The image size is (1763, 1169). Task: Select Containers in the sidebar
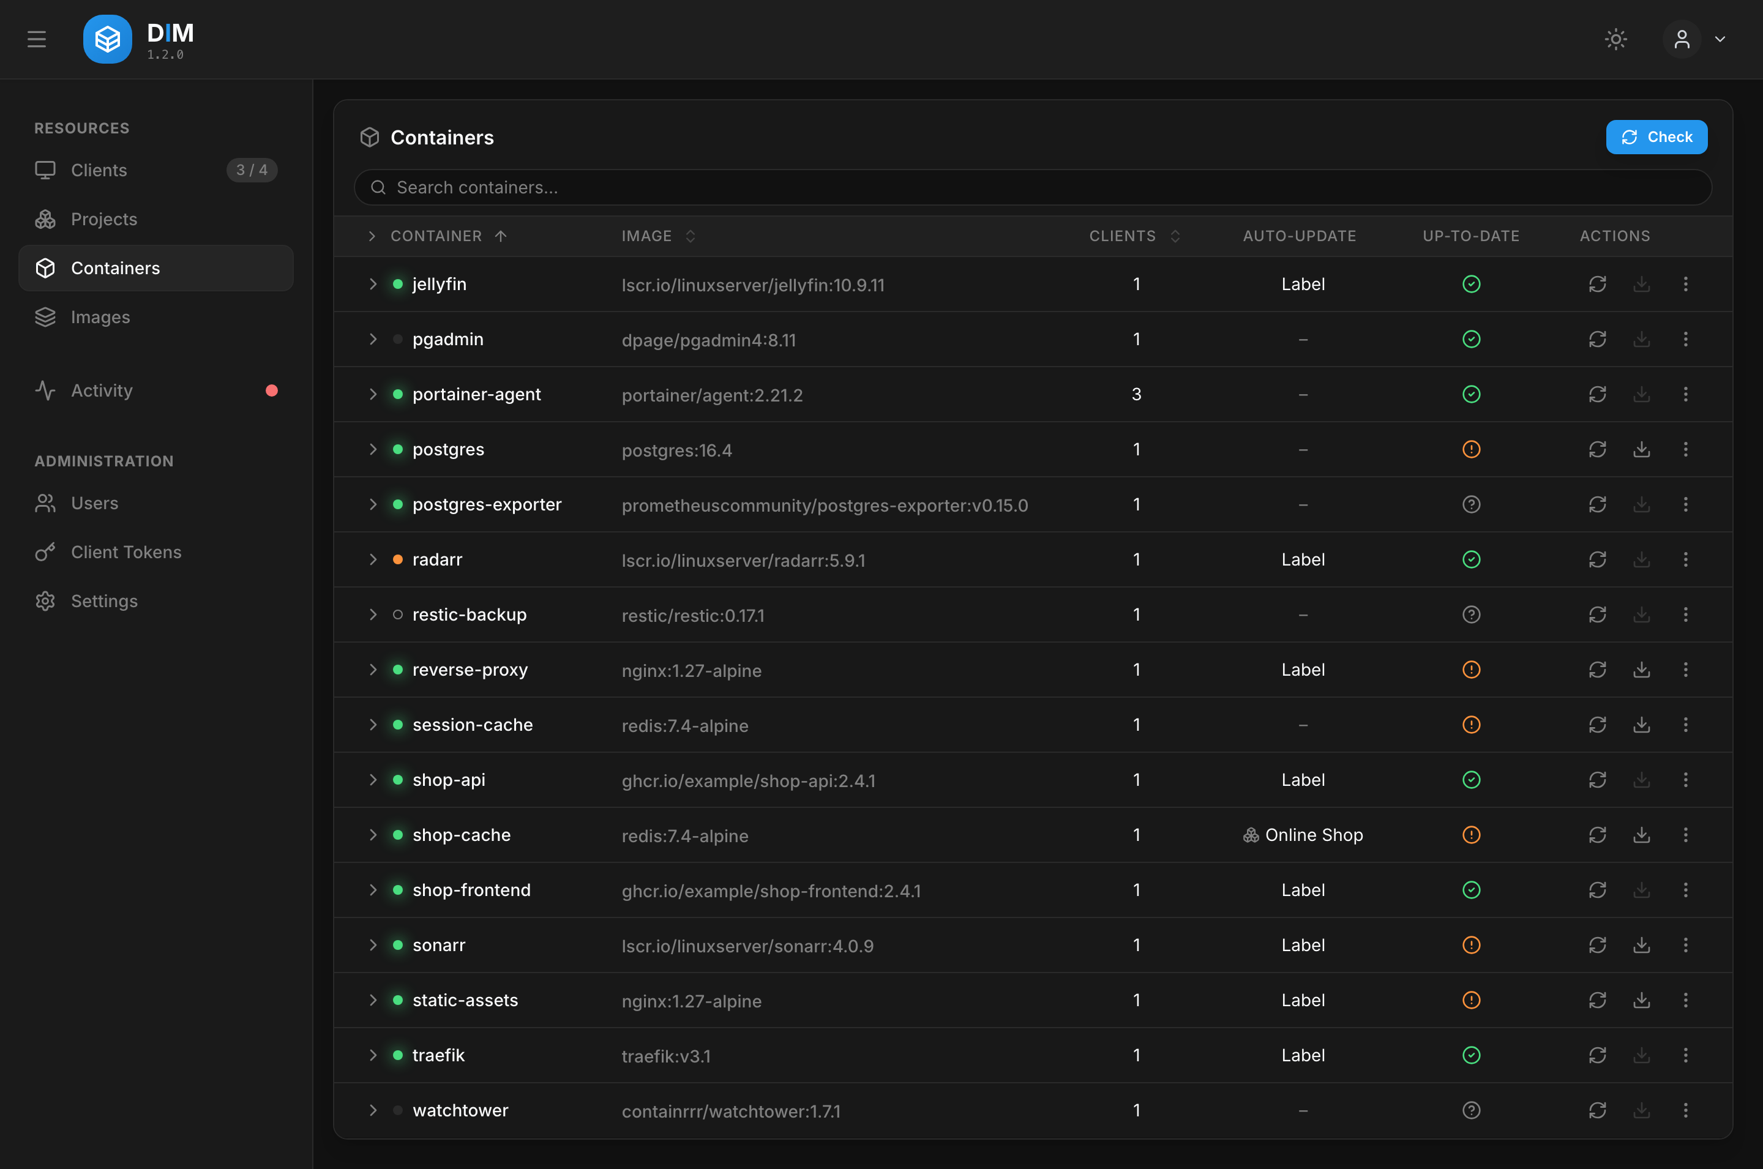point(156,267)
